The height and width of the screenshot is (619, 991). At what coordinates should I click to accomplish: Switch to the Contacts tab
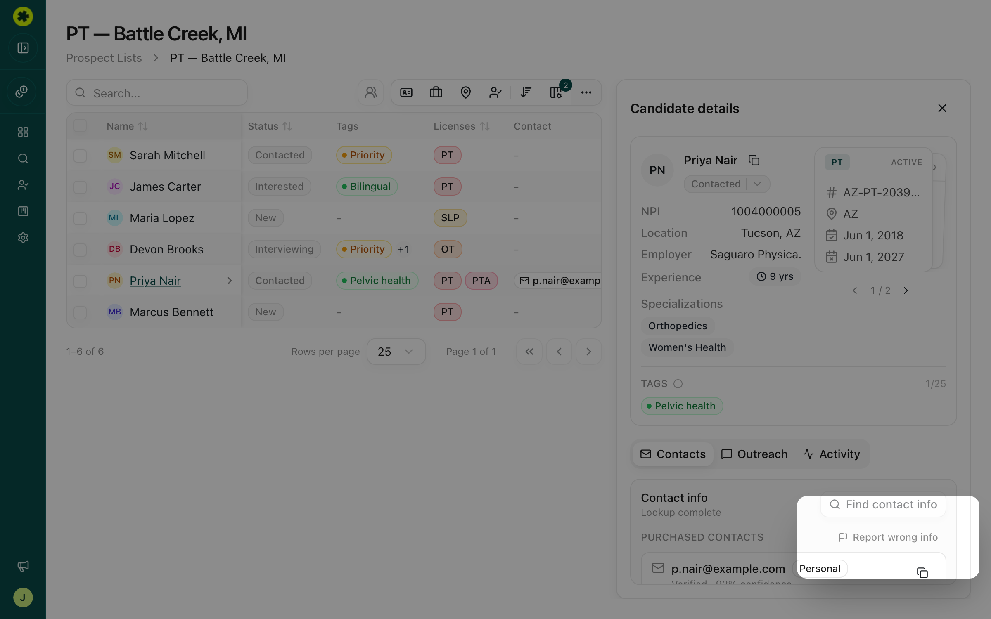673,454
